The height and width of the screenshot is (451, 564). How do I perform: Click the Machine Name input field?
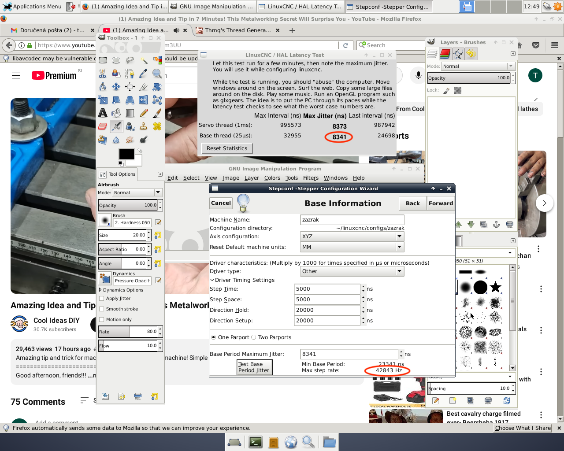point(352,220)
